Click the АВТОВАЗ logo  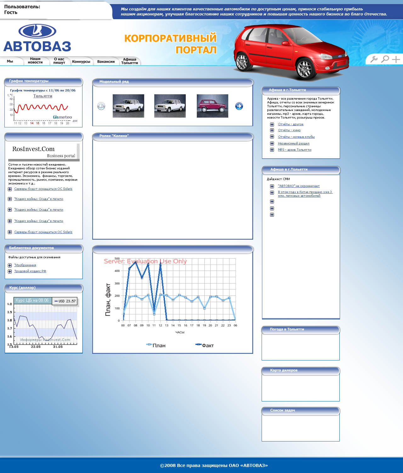coord(37,38)
